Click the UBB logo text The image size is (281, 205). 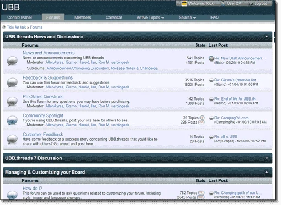pos(10,7)
